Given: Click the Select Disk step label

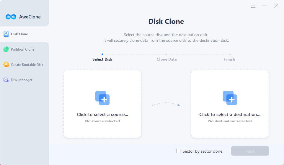Looking at the screenshot, I should 102,59.
